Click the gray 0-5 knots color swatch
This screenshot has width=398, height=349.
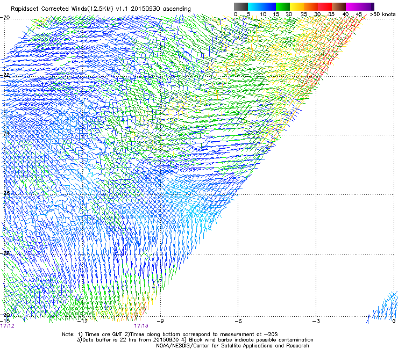pyautogui.click(x=241, y=6)
